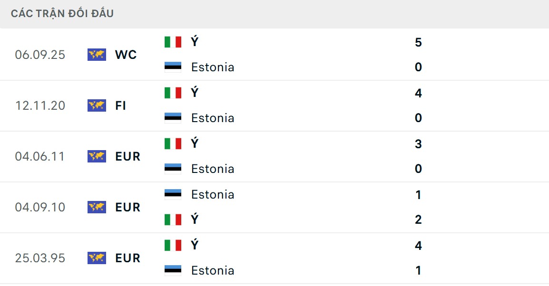Click the world map icon beside WC
The width and height of the screenshot is (549, 286).
click(97, 55)
